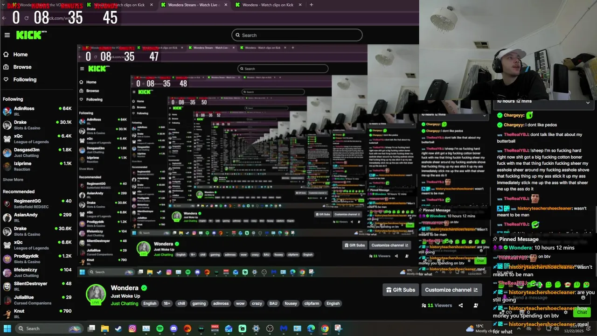Click the Send a message field
The image size is (597, 336).
543,298
